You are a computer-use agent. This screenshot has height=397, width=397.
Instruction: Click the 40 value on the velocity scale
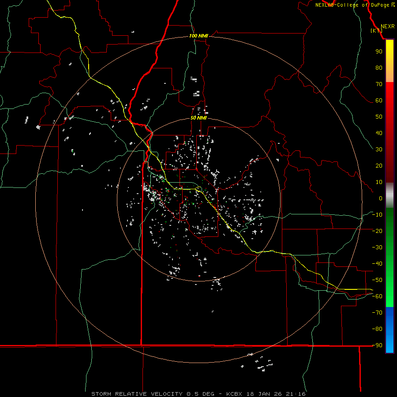(x=379, y=133)
